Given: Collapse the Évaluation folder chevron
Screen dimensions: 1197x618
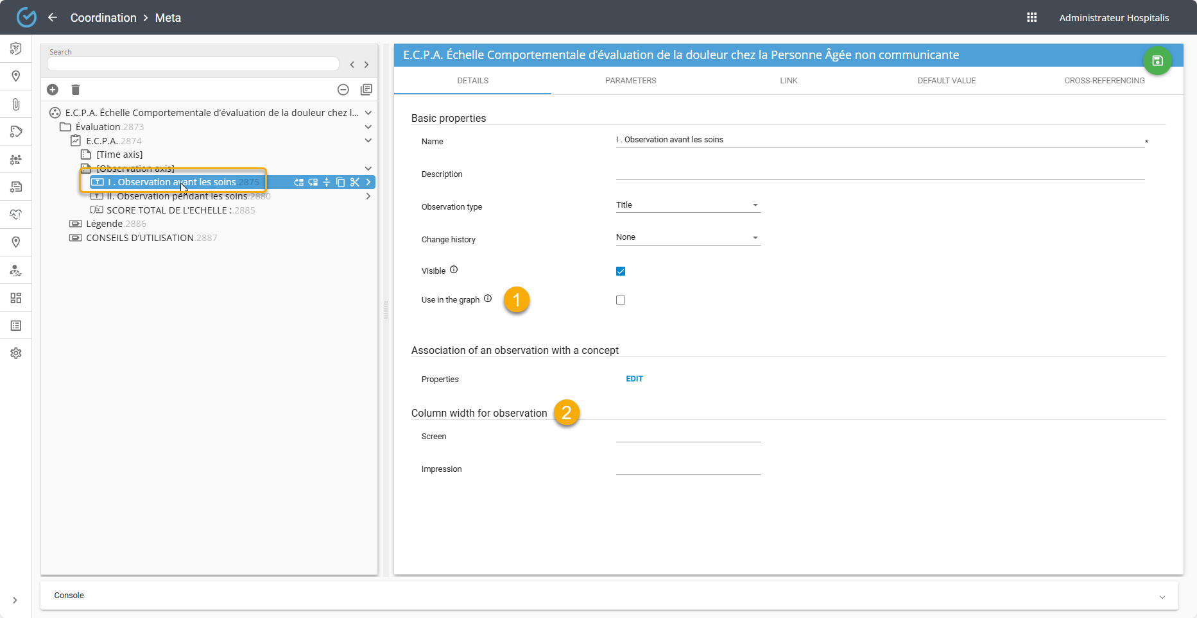Looking at the screenshot, I should point(368,127).
